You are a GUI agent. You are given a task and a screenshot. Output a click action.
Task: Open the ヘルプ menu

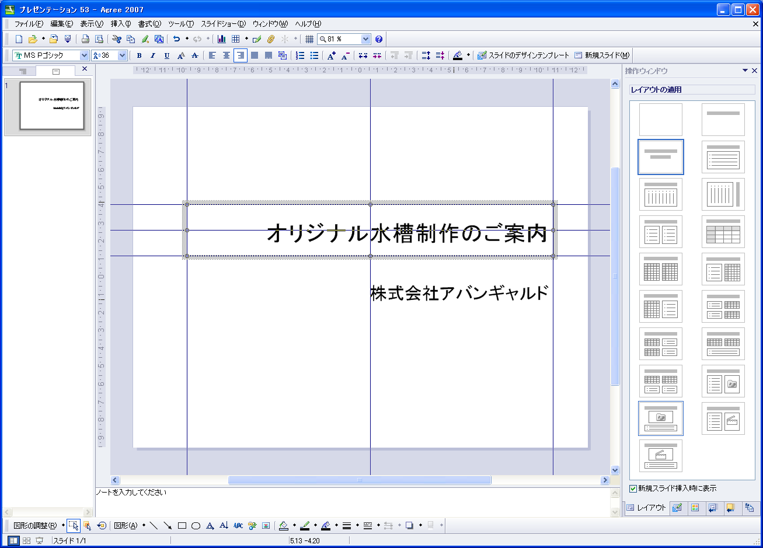click(308, 24)
